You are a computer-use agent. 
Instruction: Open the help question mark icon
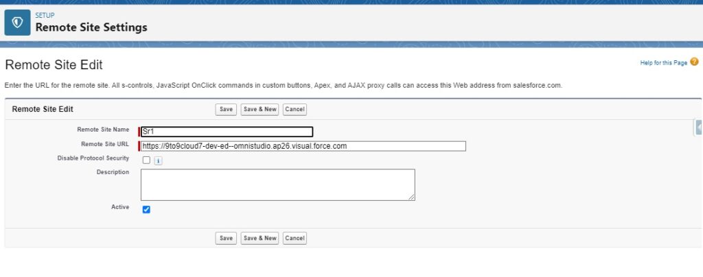pyautogui.click(x=694, y=62)
